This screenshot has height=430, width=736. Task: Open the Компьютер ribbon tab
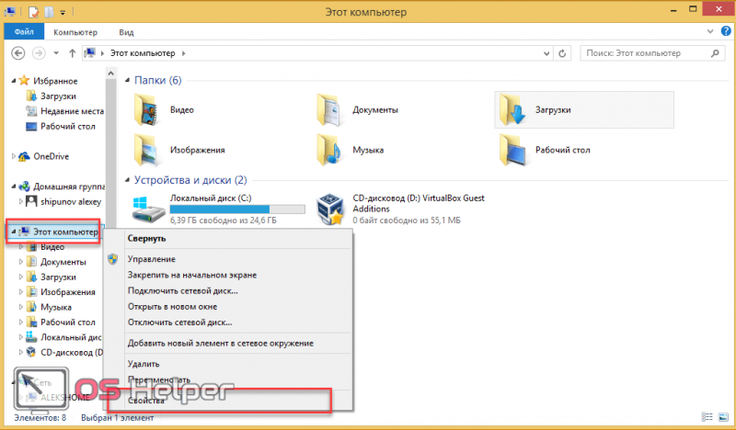(75, 32)
